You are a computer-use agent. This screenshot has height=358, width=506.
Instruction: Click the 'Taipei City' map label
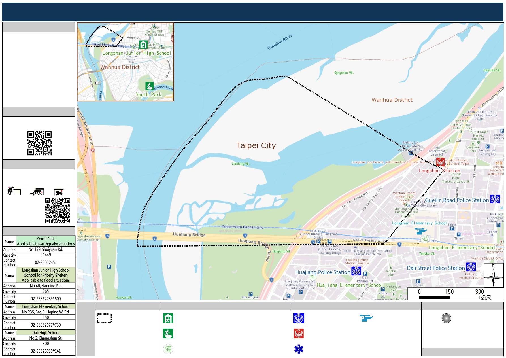point(256,145)
